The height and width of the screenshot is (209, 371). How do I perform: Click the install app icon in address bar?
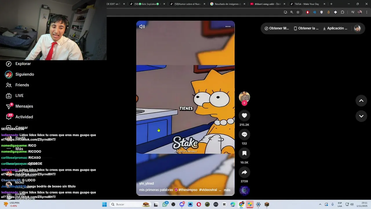click(x=285, y=12)
